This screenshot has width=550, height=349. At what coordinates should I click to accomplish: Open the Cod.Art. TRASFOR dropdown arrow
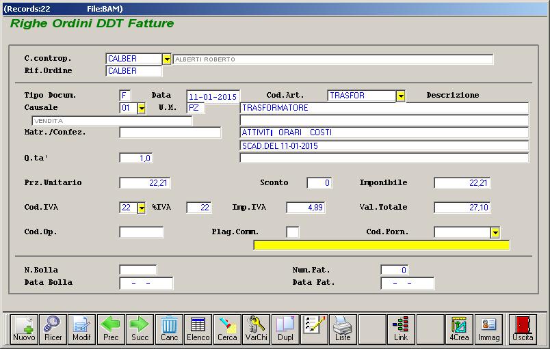(x=401, y=96)
